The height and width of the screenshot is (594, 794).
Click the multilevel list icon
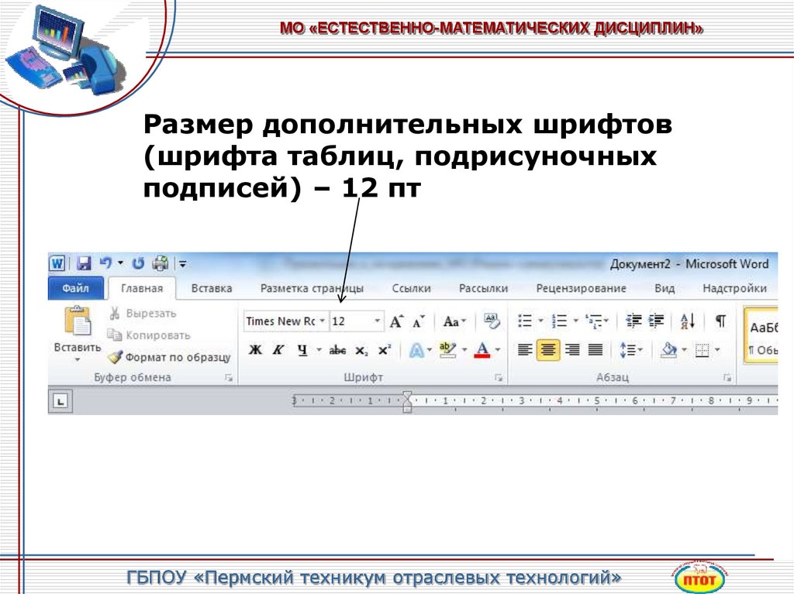pyautogui.click(x=594, y=321)
